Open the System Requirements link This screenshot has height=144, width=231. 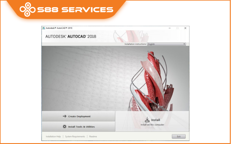pos(75,137)
